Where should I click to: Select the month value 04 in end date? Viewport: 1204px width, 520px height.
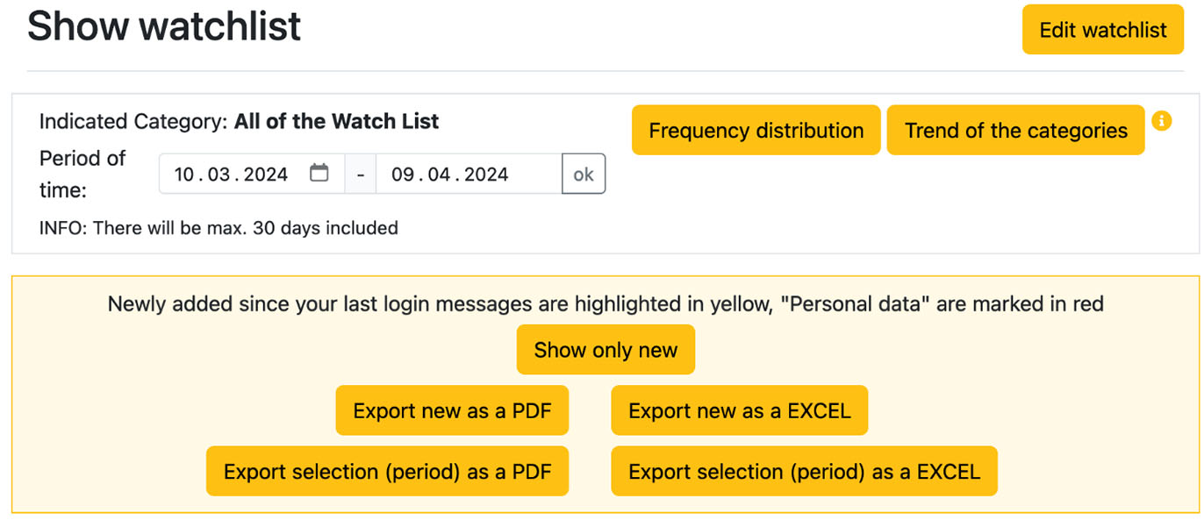tap(439, 175)
